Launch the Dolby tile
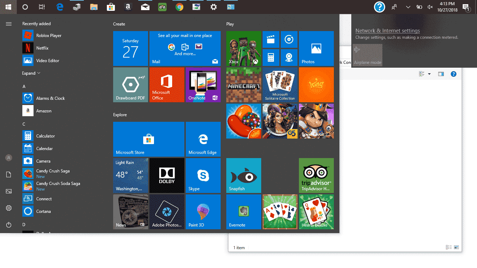 click(167, 176)
